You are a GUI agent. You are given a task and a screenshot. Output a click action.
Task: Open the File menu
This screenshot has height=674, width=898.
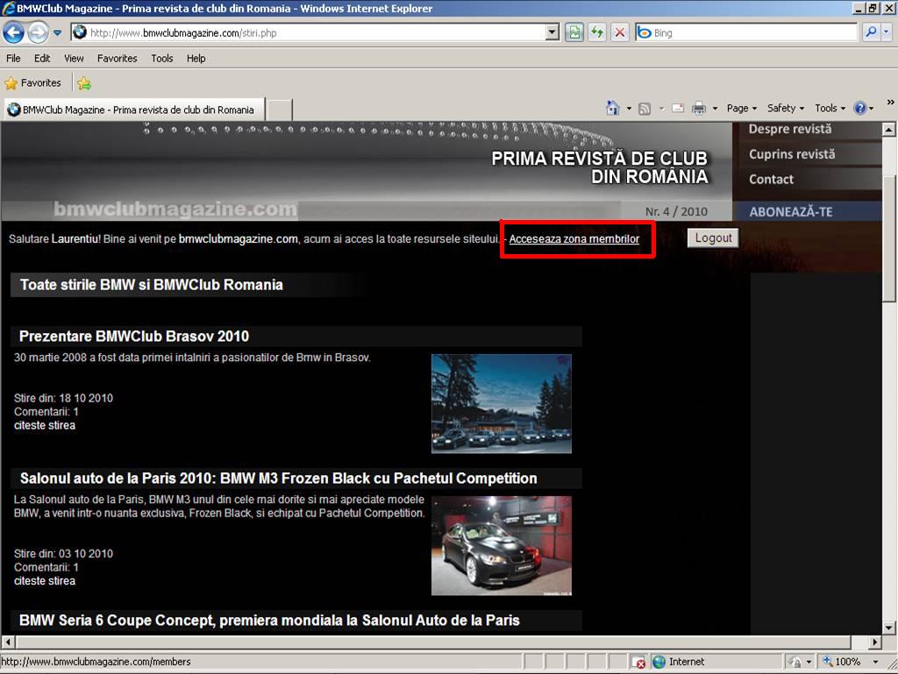click(13, 59)
